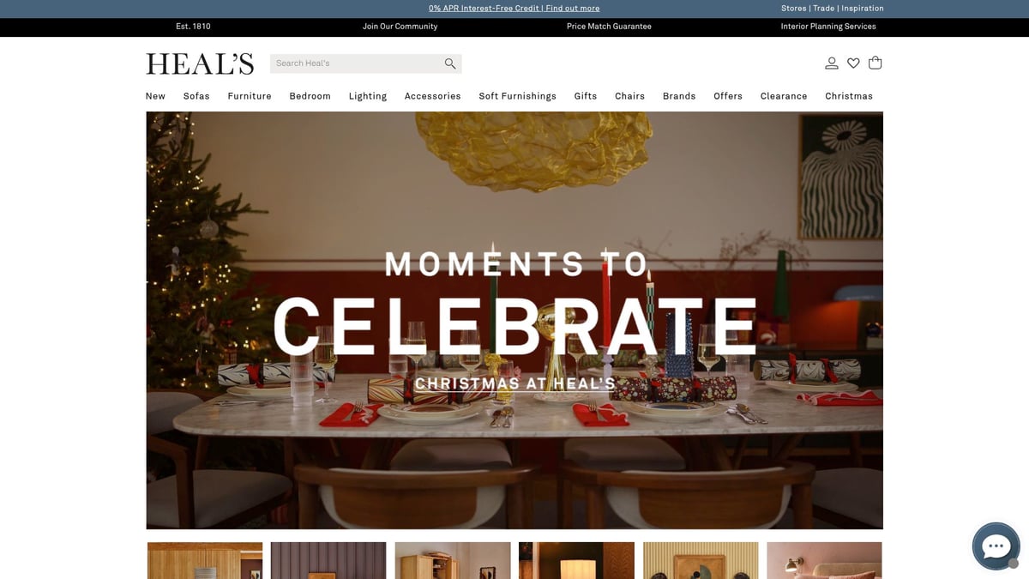
Task: Click the Christmas at Heal's banner link
Action: pos(514,383)
